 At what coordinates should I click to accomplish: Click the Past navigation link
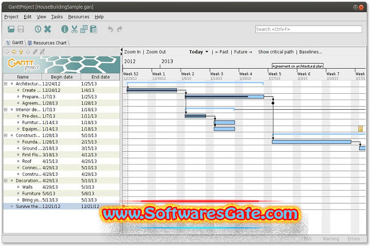[221, 52]
